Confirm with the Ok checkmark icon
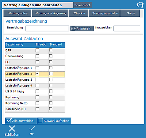The image size is (146, 138). 32,129
